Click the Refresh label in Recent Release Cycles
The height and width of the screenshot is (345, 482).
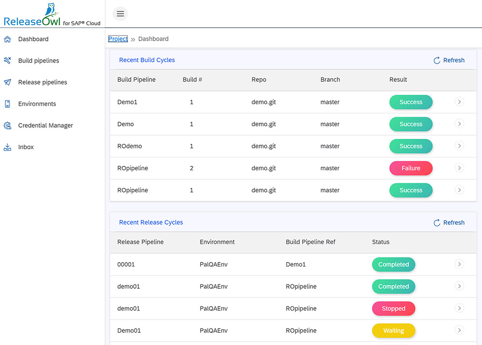pos(453,222)
